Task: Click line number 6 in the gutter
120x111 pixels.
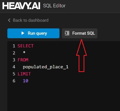Action: click(x=14, y=81)
